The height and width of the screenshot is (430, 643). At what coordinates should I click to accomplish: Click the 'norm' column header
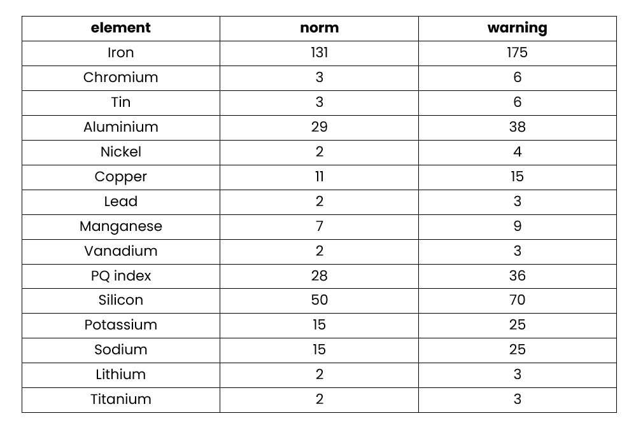click(319, 28)
